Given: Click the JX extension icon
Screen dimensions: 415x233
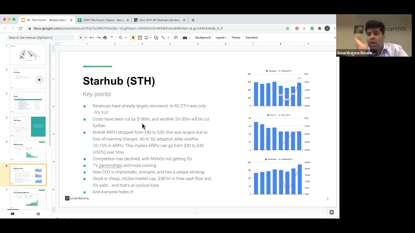Looking at the screenshot, I should point(304,28).
